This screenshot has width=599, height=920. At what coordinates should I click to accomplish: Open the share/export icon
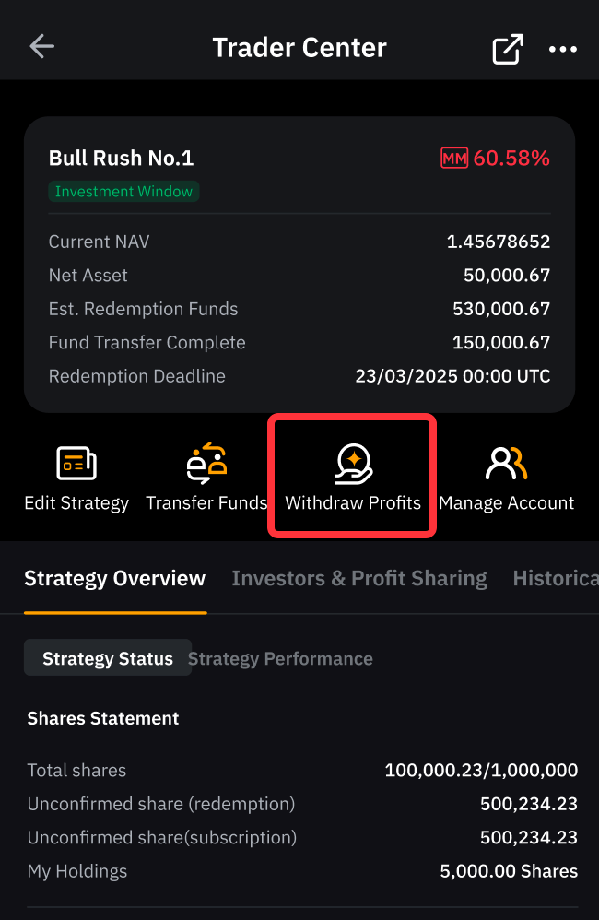508,49
